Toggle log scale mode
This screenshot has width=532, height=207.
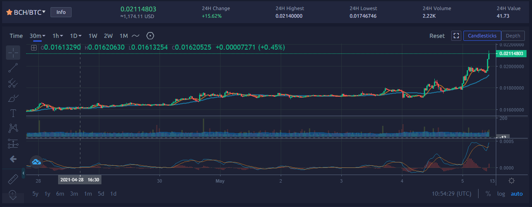click(x=501, y=194)
